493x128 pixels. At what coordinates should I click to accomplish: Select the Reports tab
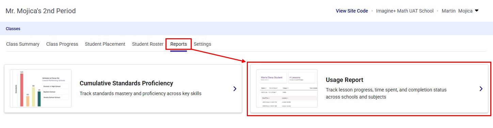point(179,44)
